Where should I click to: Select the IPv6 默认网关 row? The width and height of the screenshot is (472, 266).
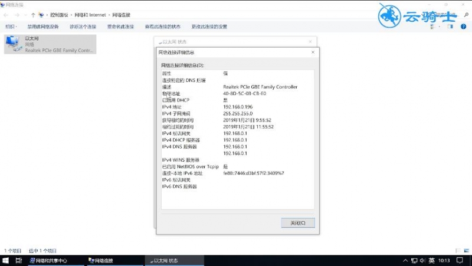coord(238,180)
